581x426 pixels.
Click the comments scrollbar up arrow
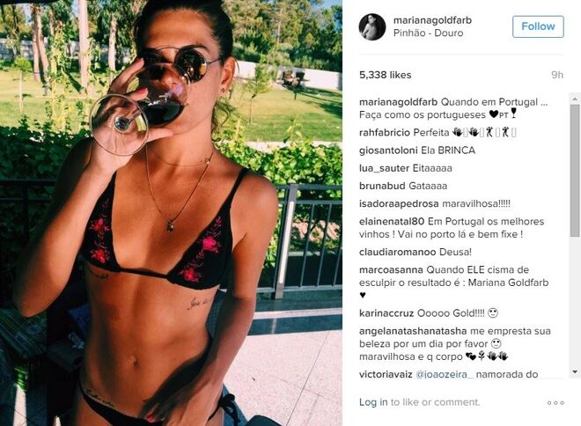575,99
